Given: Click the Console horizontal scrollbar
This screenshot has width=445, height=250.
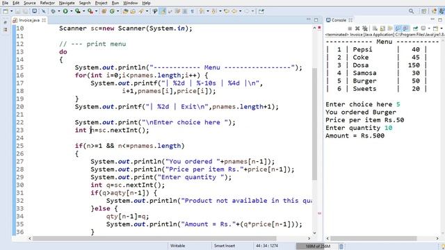Looking at the screenshot, I should pos(373,238).
